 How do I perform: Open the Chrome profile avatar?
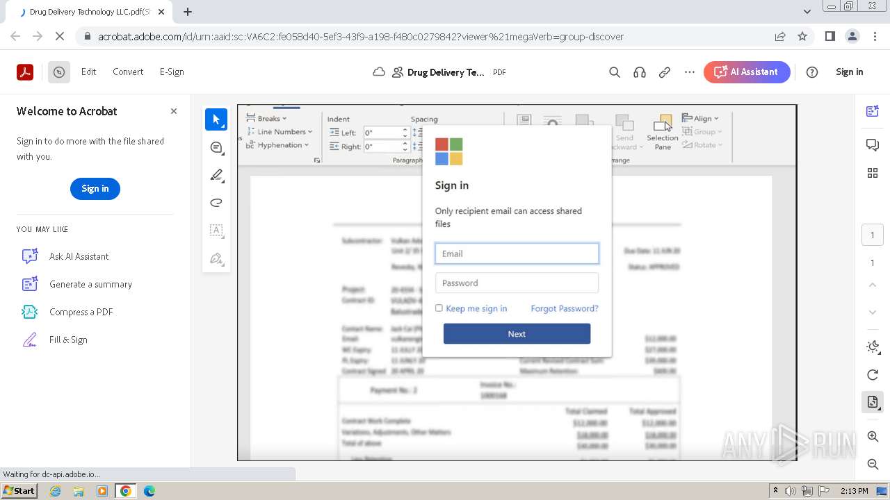(852, 37)
